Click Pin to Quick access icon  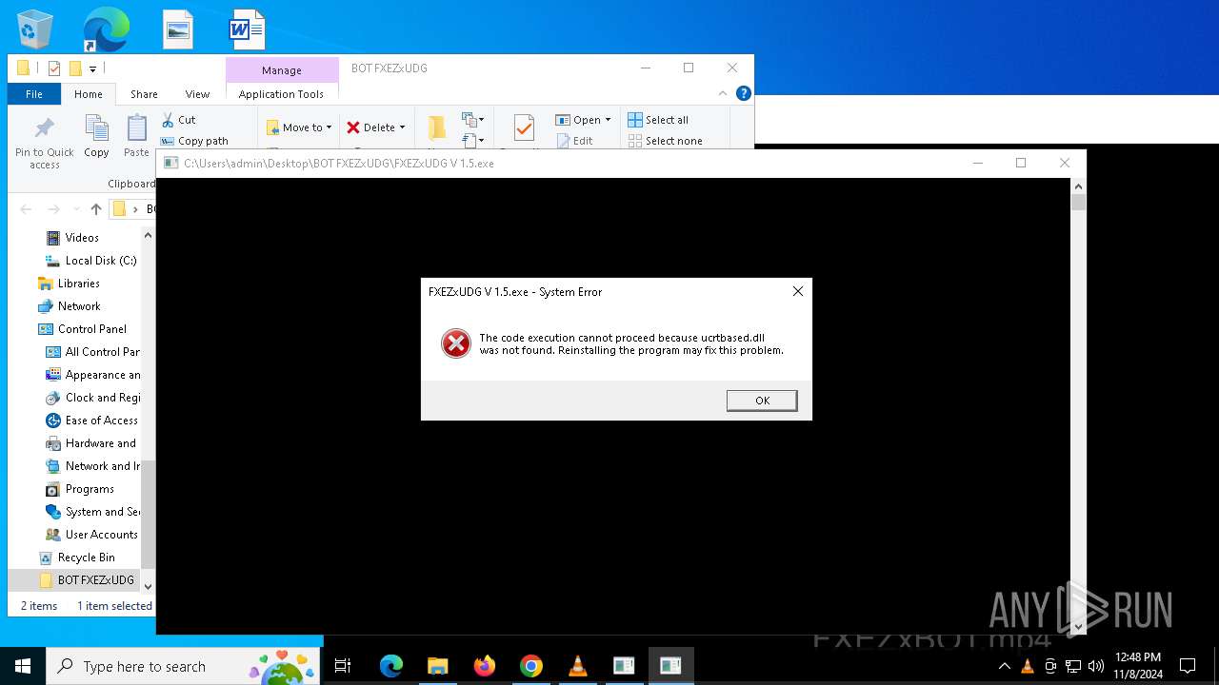[x=45, y=144]
